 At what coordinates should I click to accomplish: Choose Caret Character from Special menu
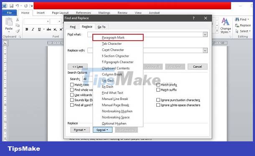click(x=118, y=50)
